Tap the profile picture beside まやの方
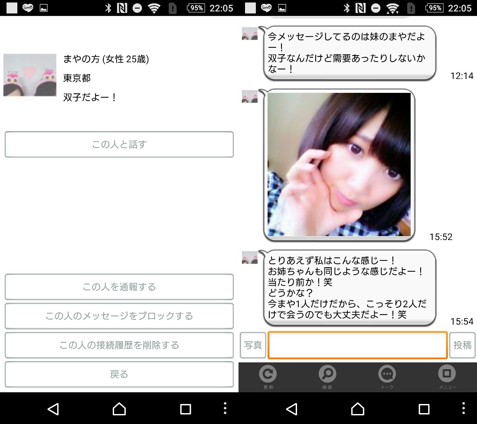The width and height of the screenshot is (477, 424). 30,75
